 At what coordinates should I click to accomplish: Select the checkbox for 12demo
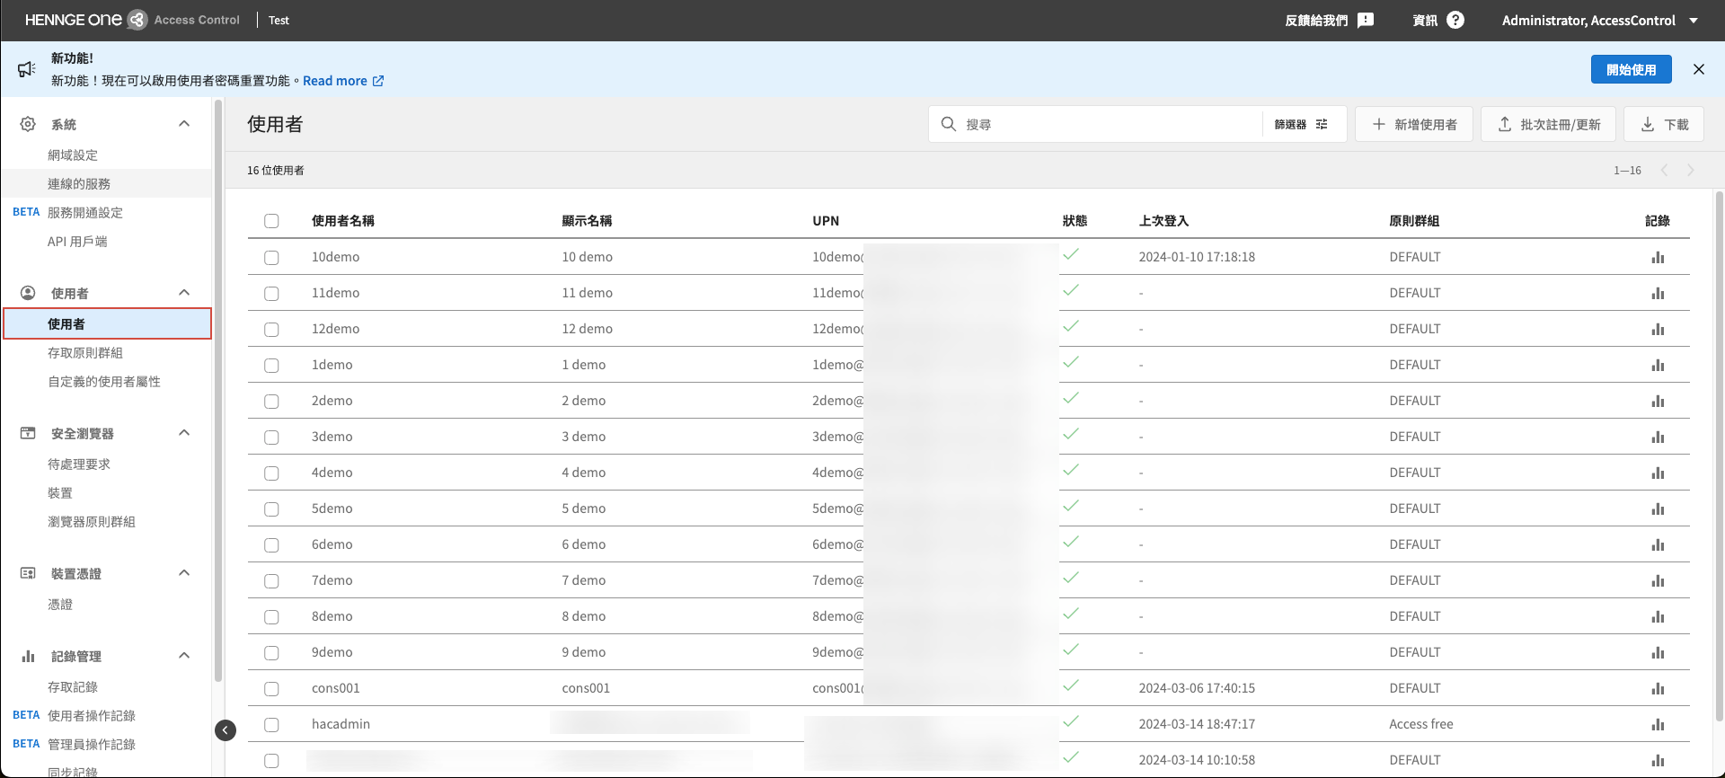[x=271, y=330]
